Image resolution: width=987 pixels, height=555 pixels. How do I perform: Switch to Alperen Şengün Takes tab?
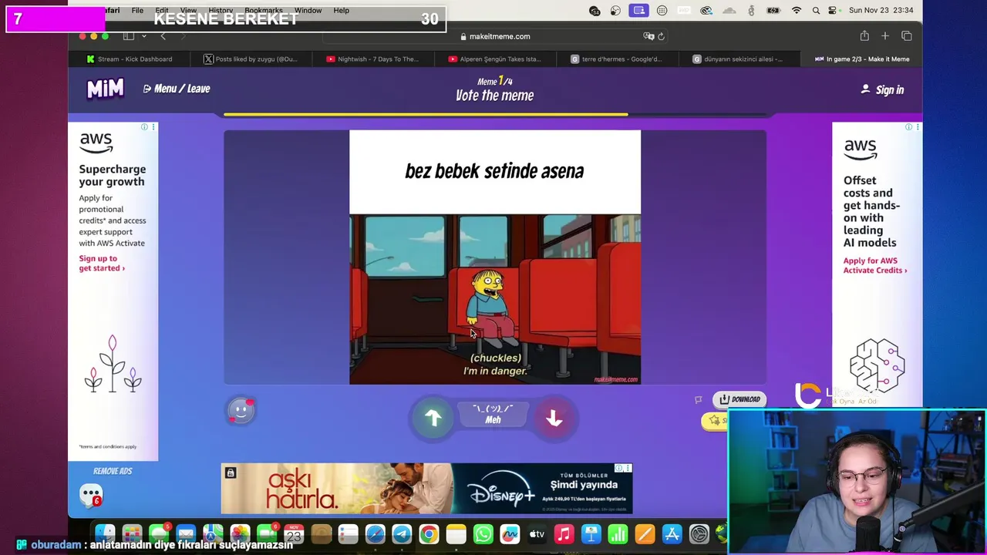coord(494,59)
